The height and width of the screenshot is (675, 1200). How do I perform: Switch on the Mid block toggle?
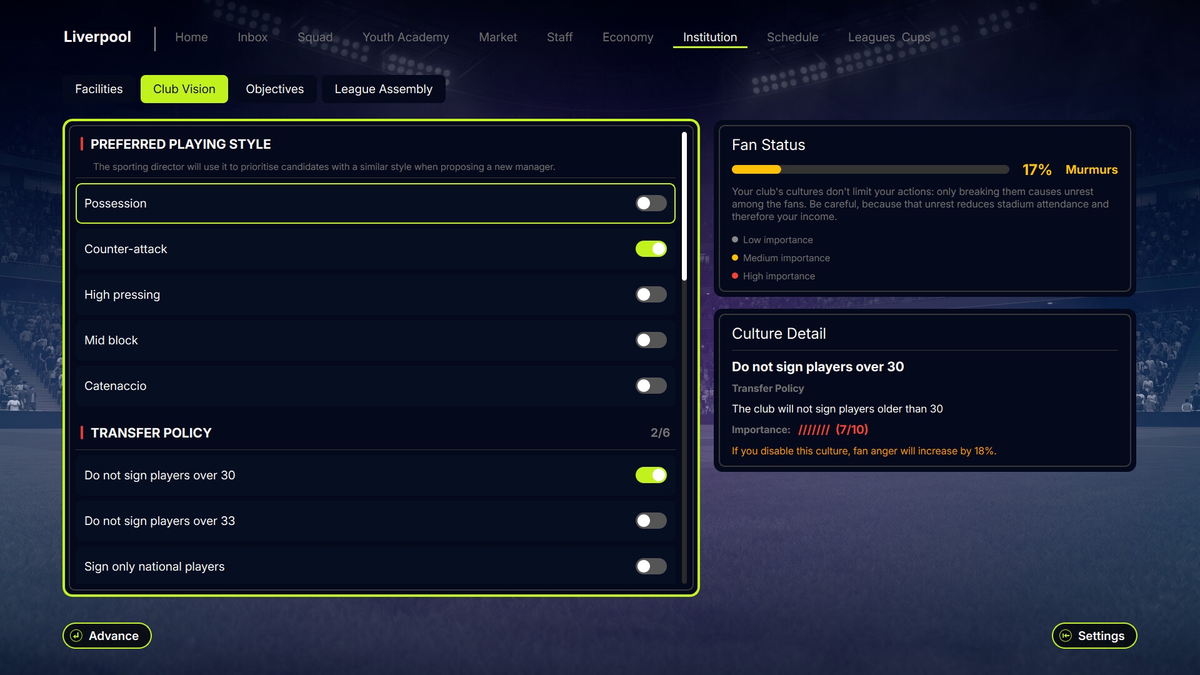651,340
